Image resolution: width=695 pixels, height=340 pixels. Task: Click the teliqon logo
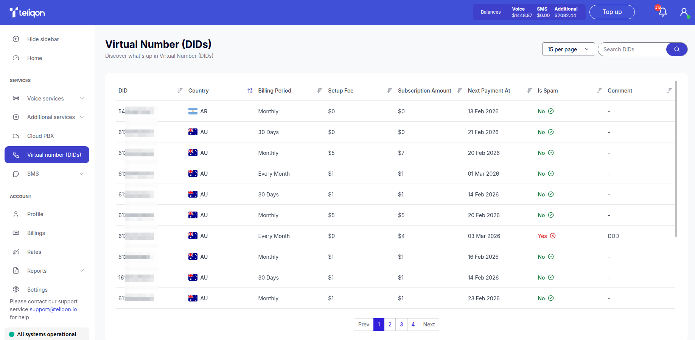(27, 12)
